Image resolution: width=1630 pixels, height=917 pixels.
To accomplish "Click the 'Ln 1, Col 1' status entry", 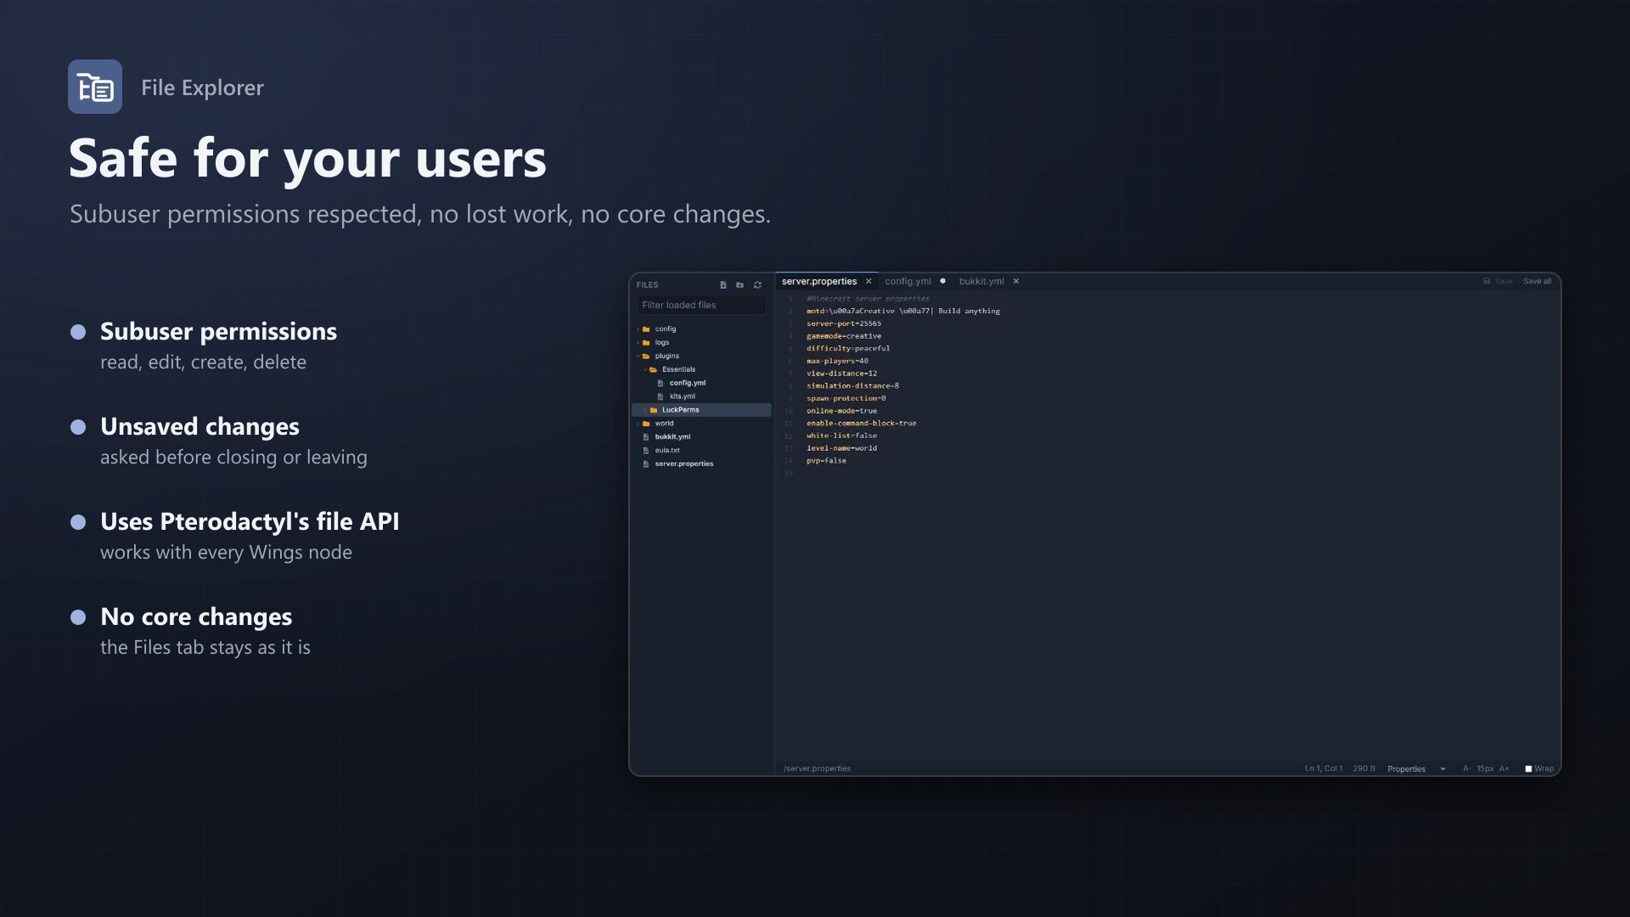I will (1324, 769).
